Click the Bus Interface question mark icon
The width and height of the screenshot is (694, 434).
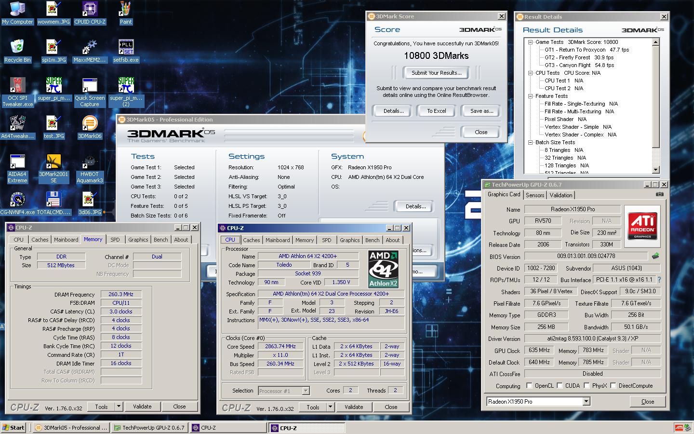tap(659, 280)
